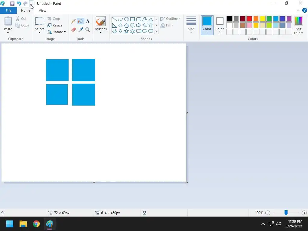This screenshot has width=308, height=231.
Task: Expand the Select dropdown arrow
Action: 39,32
